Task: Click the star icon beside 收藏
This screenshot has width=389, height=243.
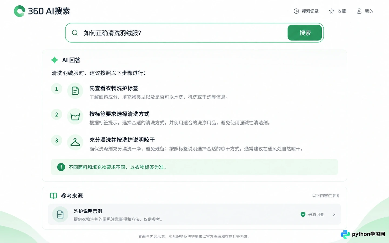Action: click(x=331, y=11)
